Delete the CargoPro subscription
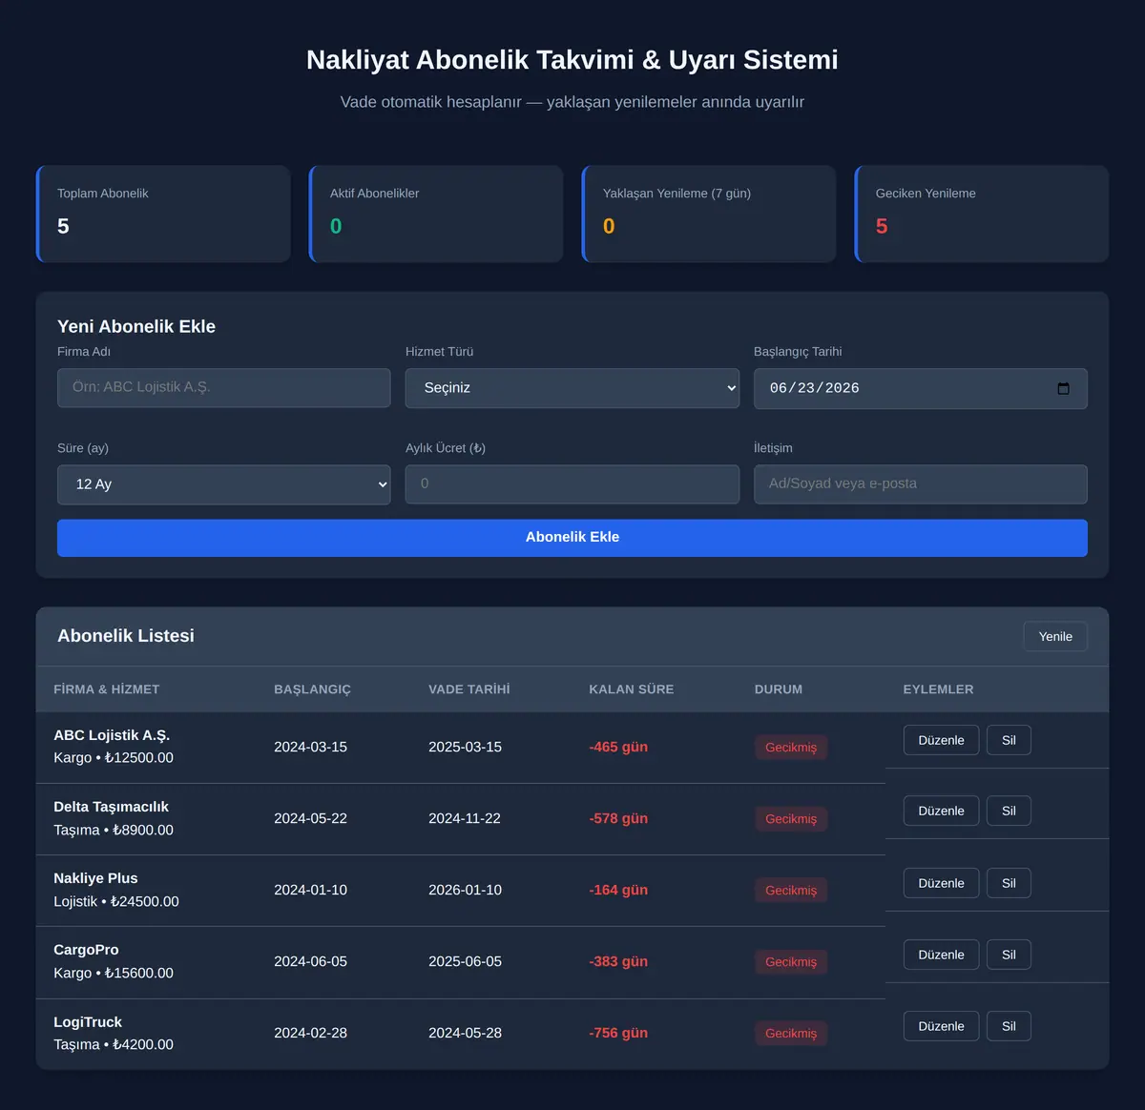The image size is (1145, 1110). (1009, 955)
